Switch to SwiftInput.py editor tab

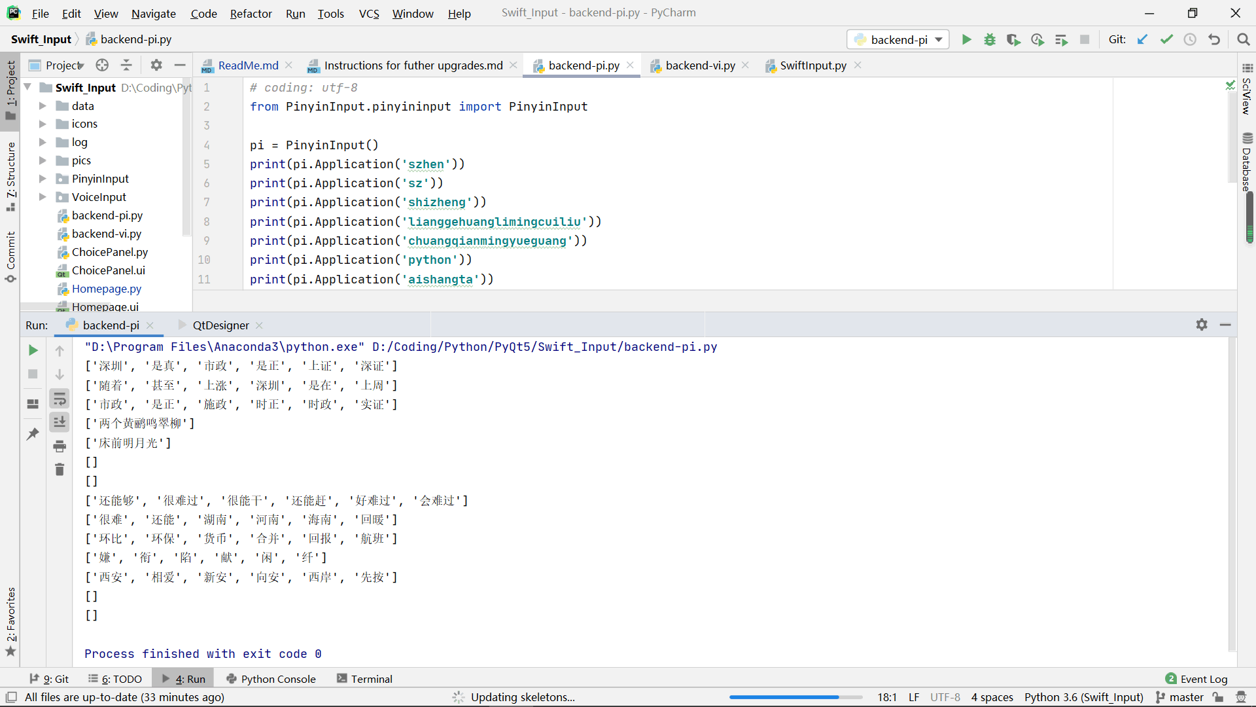point(812,65)
